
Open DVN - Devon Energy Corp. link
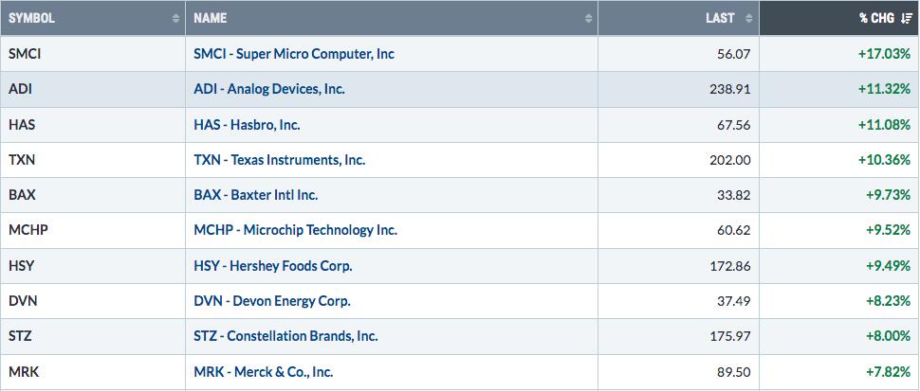point(271,301)
